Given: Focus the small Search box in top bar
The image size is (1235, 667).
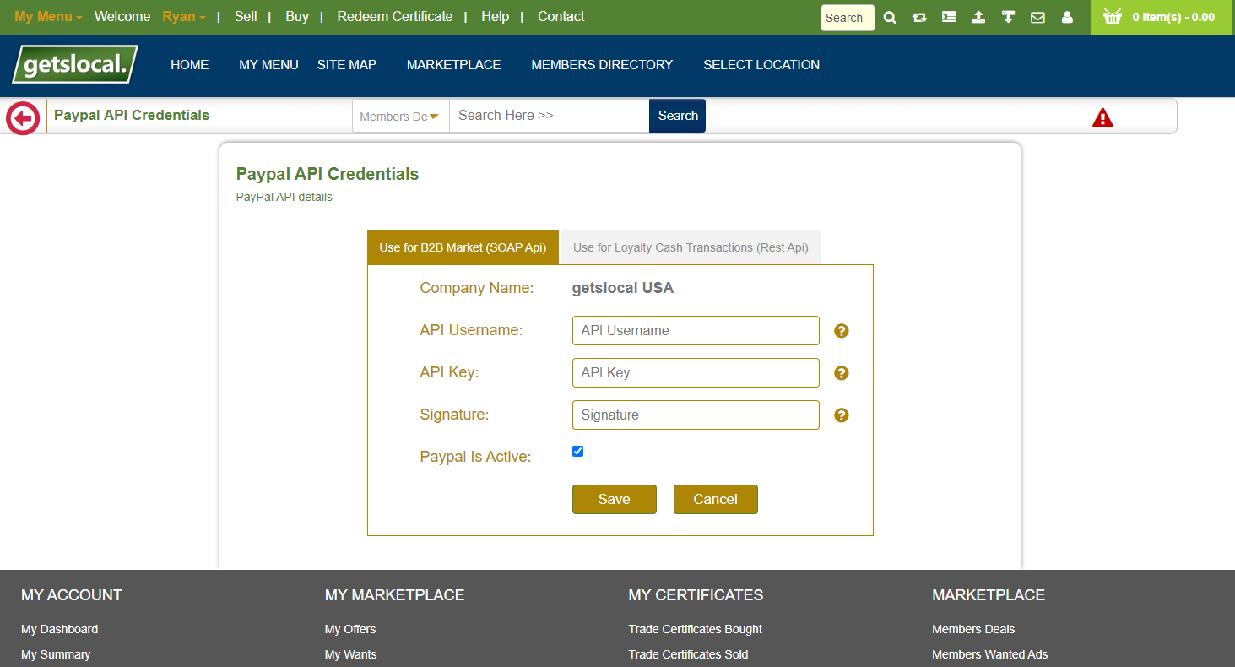Looking at the screenshot, I should [848, 18].
